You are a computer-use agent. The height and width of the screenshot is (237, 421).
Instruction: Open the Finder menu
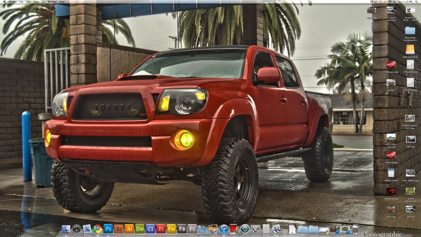coord(12,2)
